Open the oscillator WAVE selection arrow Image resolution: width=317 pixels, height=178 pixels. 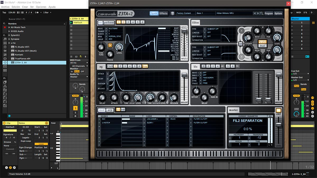(x=106, y=28)
